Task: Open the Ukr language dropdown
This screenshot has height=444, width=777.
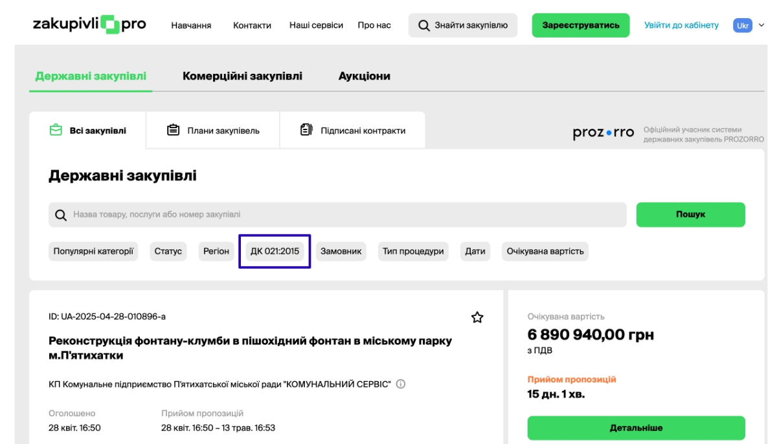Action: [x=749, y=25]
